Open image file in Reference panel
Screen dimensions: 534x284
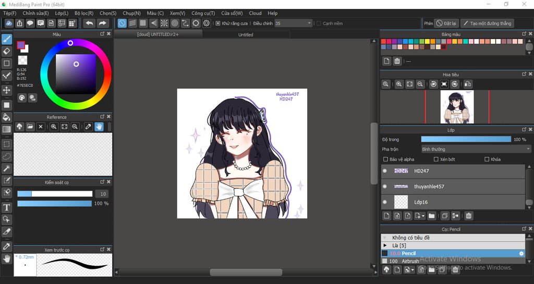point(30,127)
